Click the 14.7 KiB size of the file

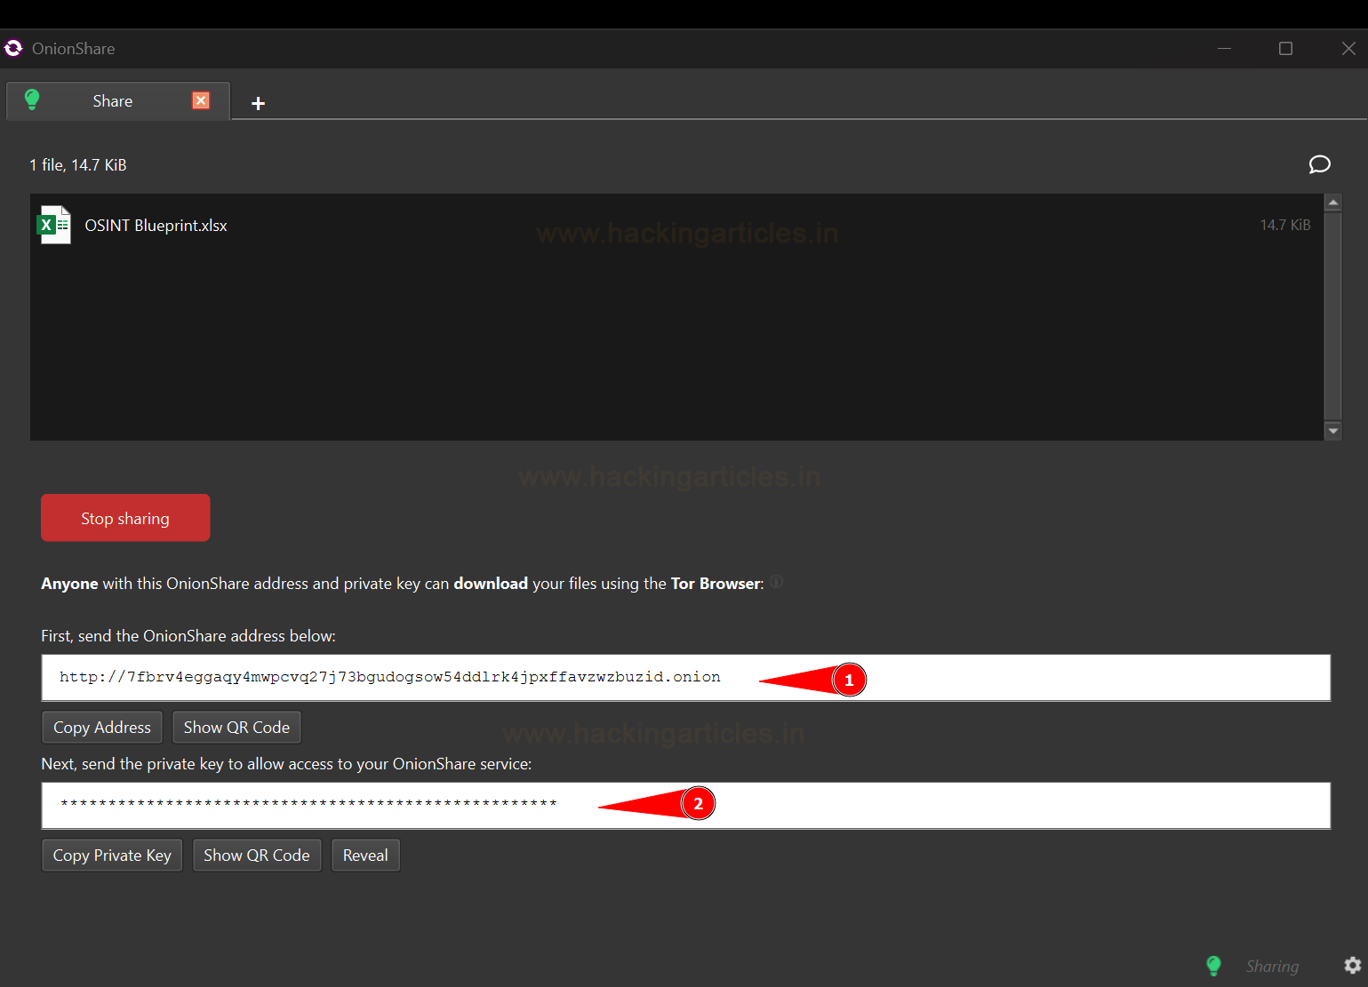[1285, 225]
